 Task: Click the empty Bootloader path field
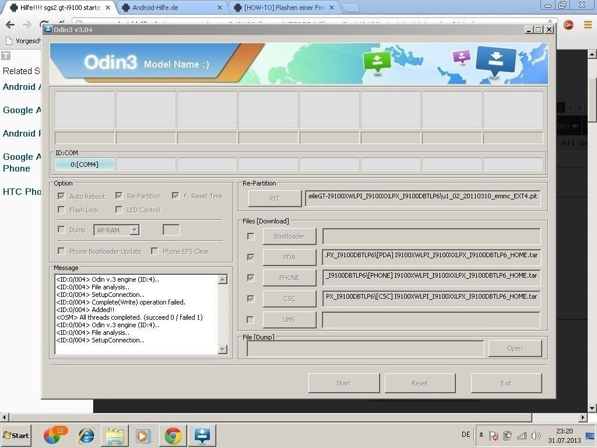(x=431, y=237)
